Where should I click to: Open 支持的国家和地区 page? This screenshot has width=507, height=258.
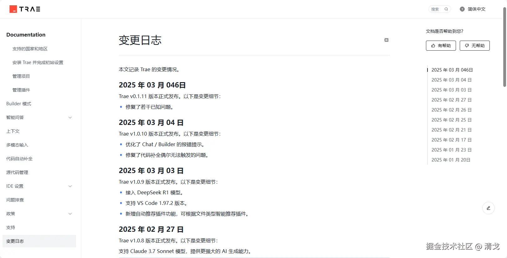(30, 49)
